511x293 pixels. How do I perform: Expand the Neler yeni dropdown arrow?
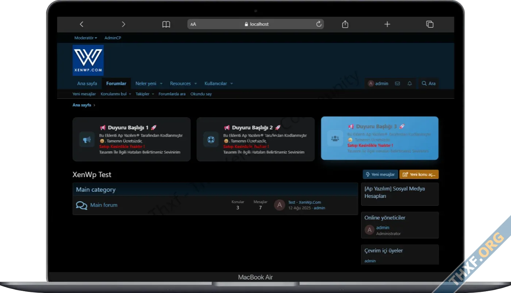pos(161,84)
